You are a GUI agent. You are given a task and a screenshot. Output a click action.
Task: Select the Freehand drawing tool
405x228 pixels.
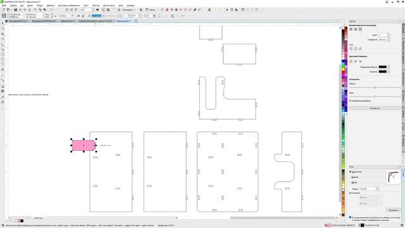pyautogui.click(x=3, y=44)
